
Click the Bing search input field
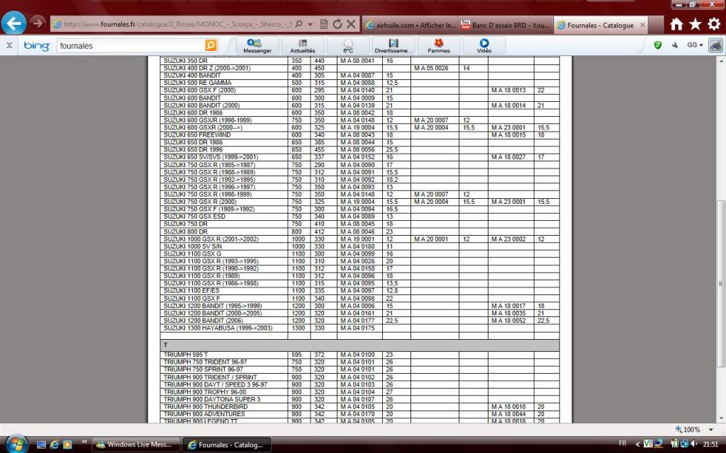128,46
